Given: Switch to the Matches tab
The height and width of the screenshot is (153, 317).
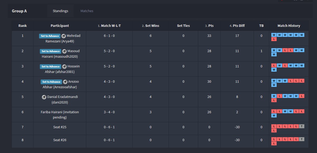Looking at the screenshot, I should pyautogui.click(x=87, y=11).
